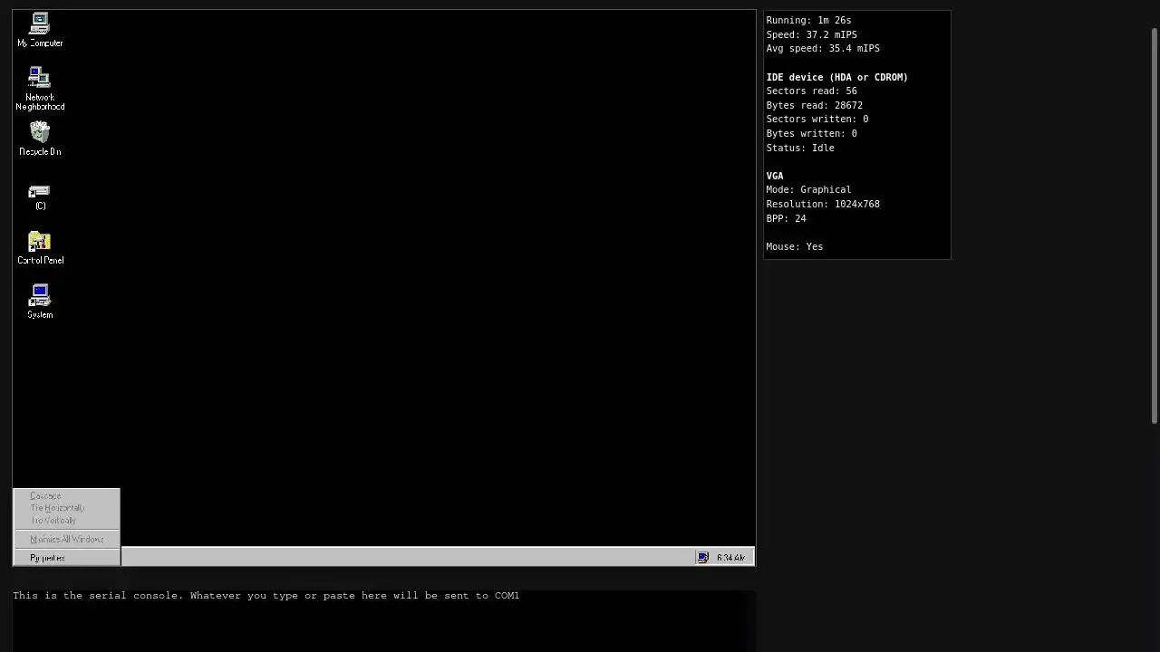Choose Minimize All Windows in context menu
Image resolution: width=1160 pixels, height=652 pixels.
66,540
